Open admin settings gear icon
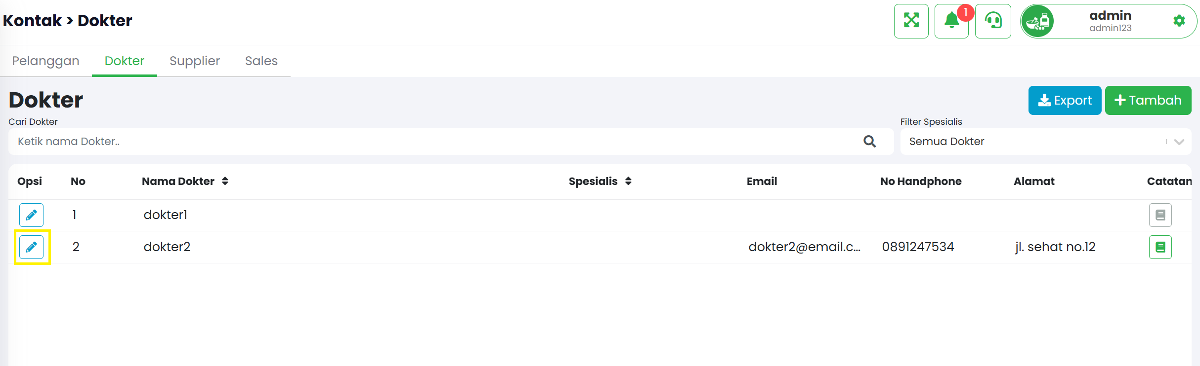1200x366 pixels. (1179, 21)
